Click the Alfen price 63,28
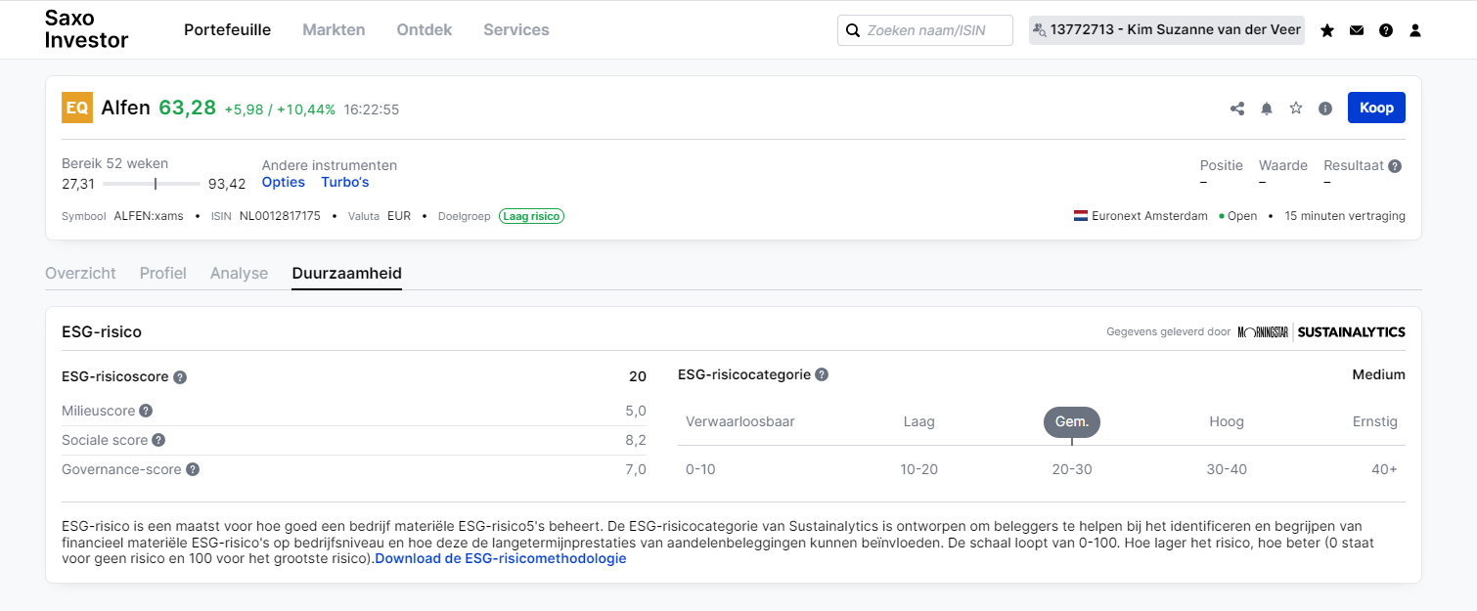 (187, 108)
